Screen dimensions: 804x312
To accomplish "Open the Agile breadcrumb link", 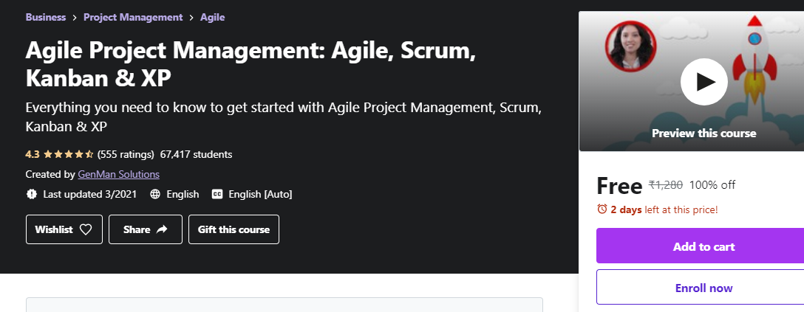I will click(212, 17).
